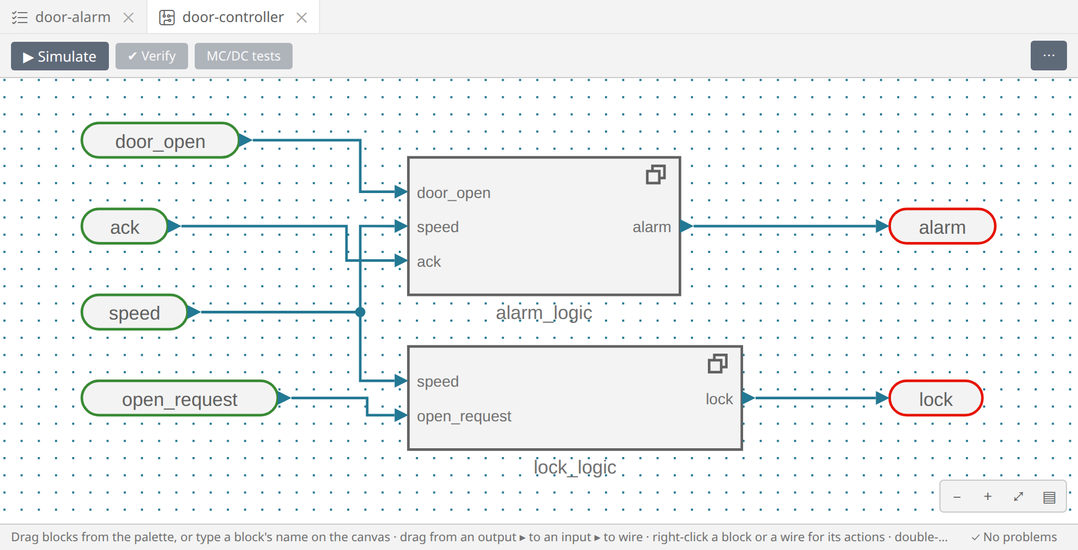Select the red alarm output block
The height and width of the screenshot is (550, 1078).
click(x=942, y=226)
